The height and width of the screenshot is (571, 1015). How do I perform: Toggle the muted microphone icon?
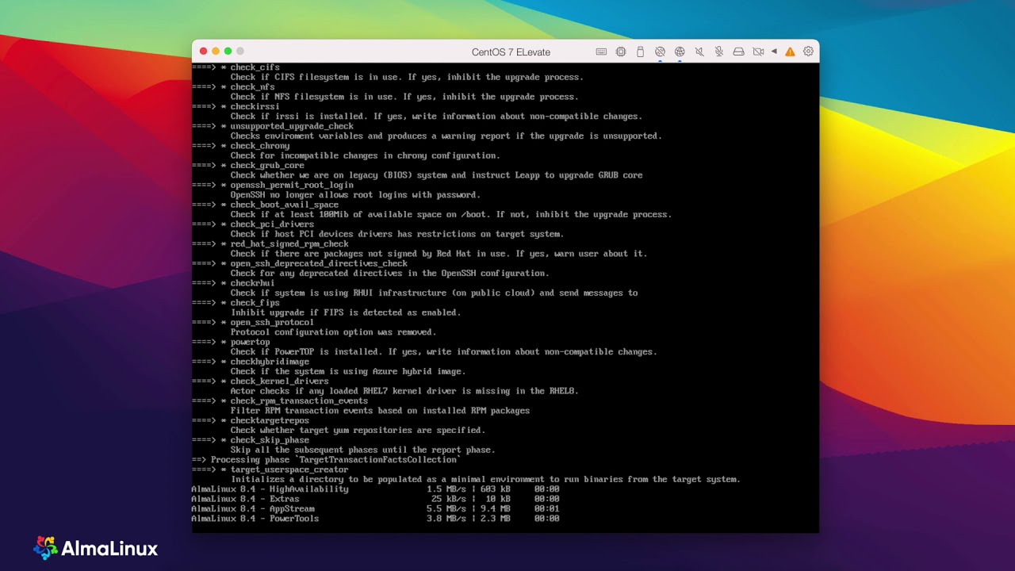pos(718,52)
